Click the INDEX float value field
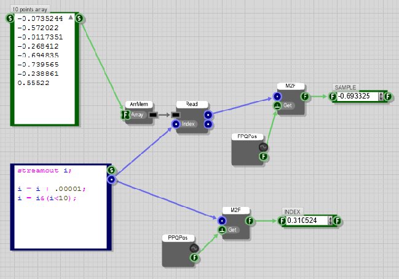 306,220
